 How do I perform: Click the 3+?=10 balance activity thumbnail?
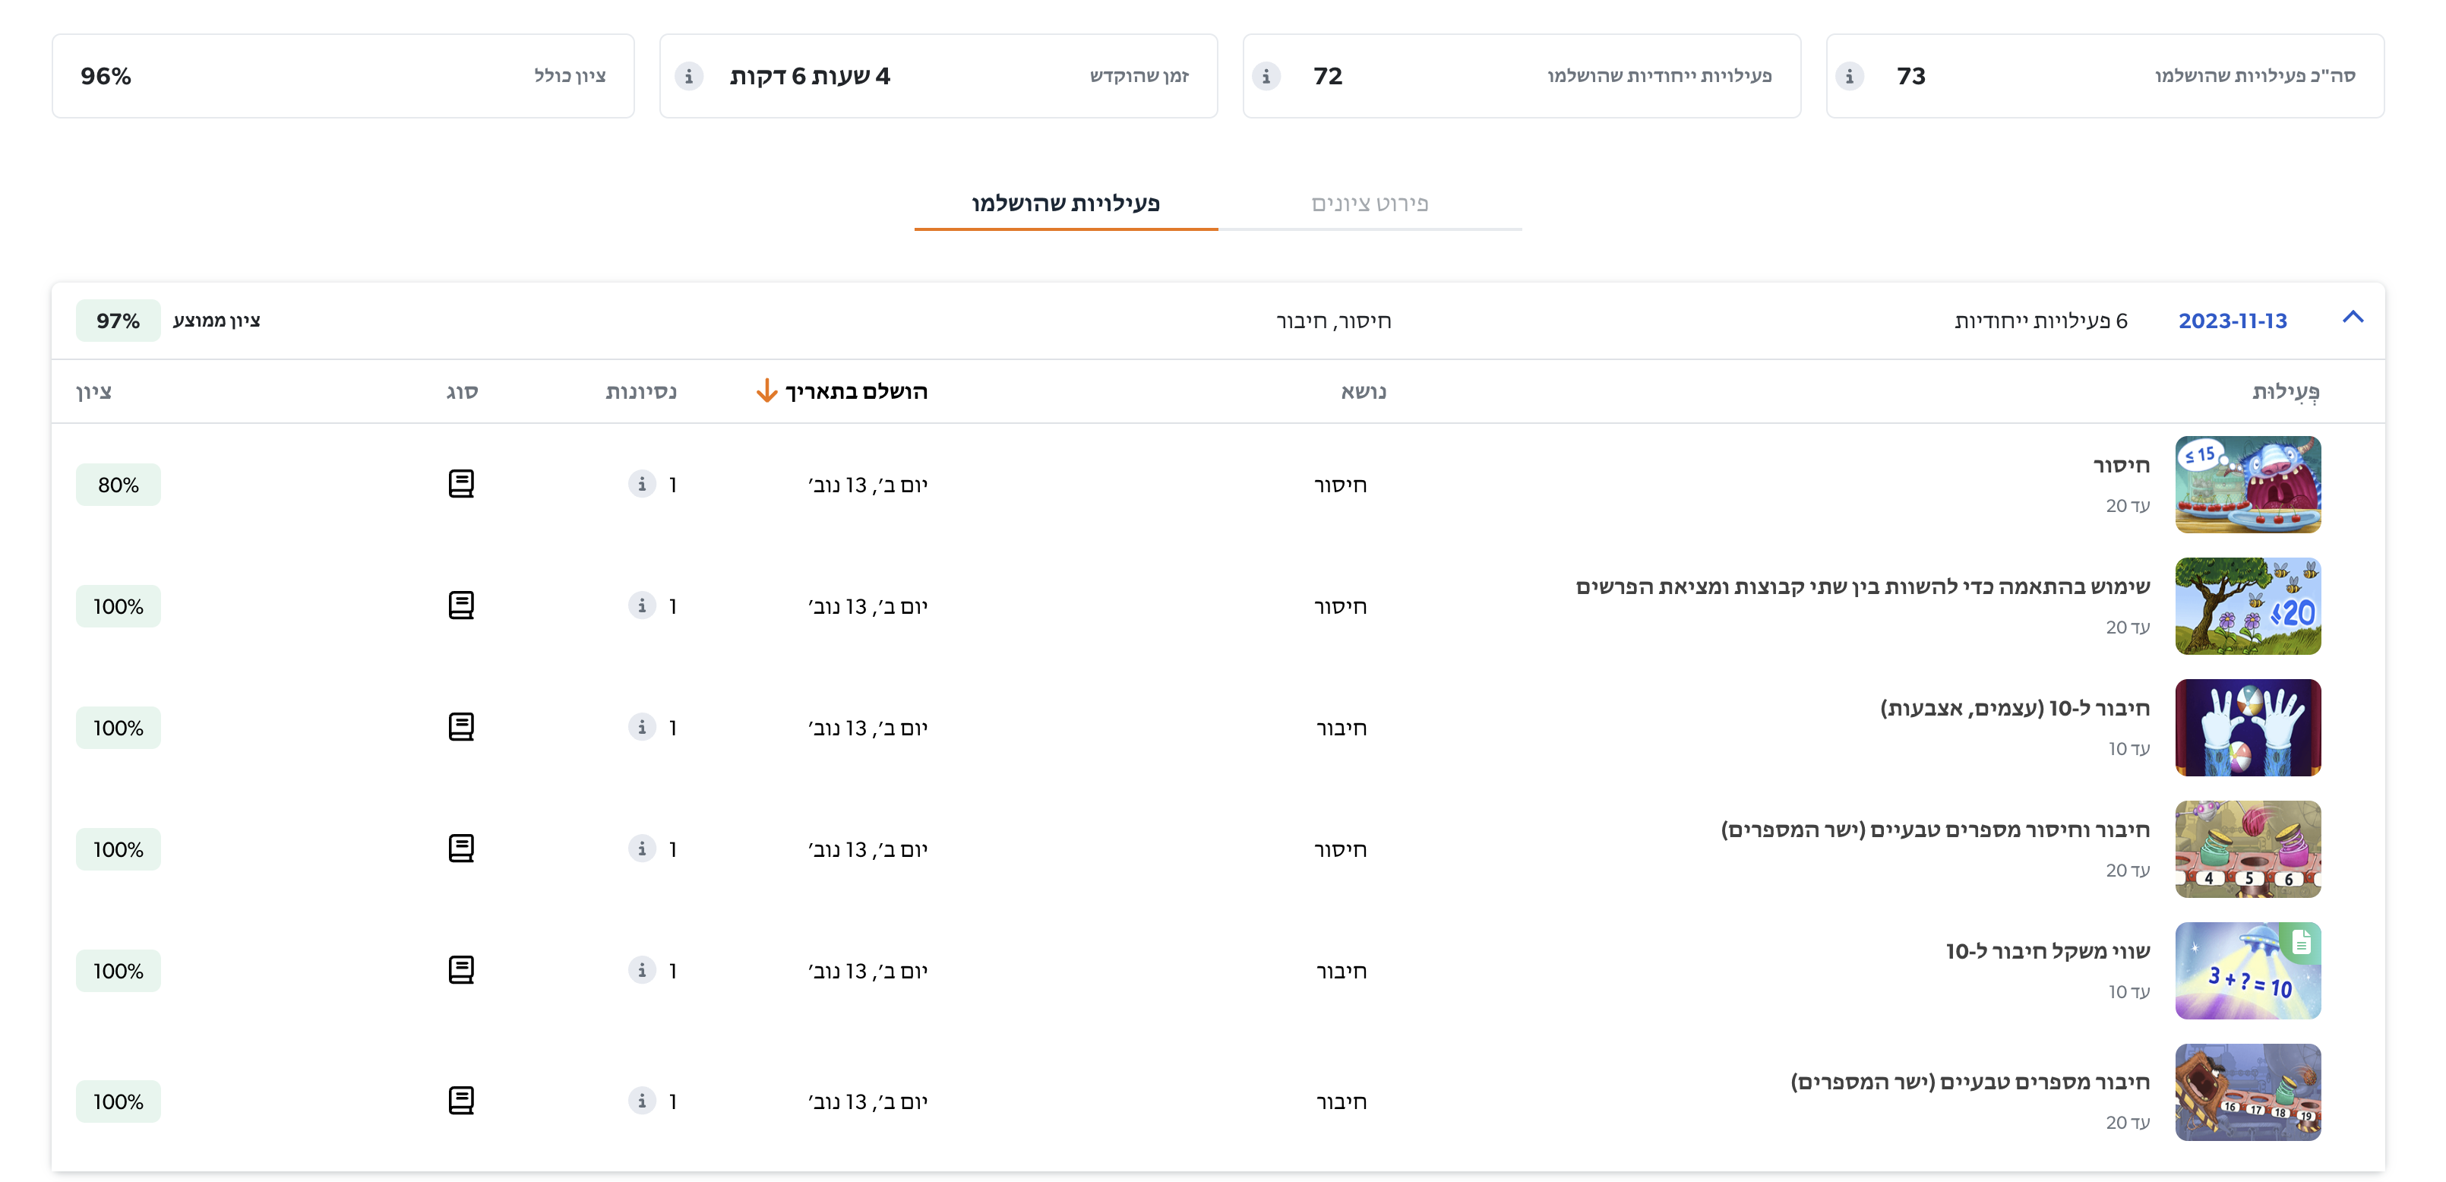point(2247,970)
